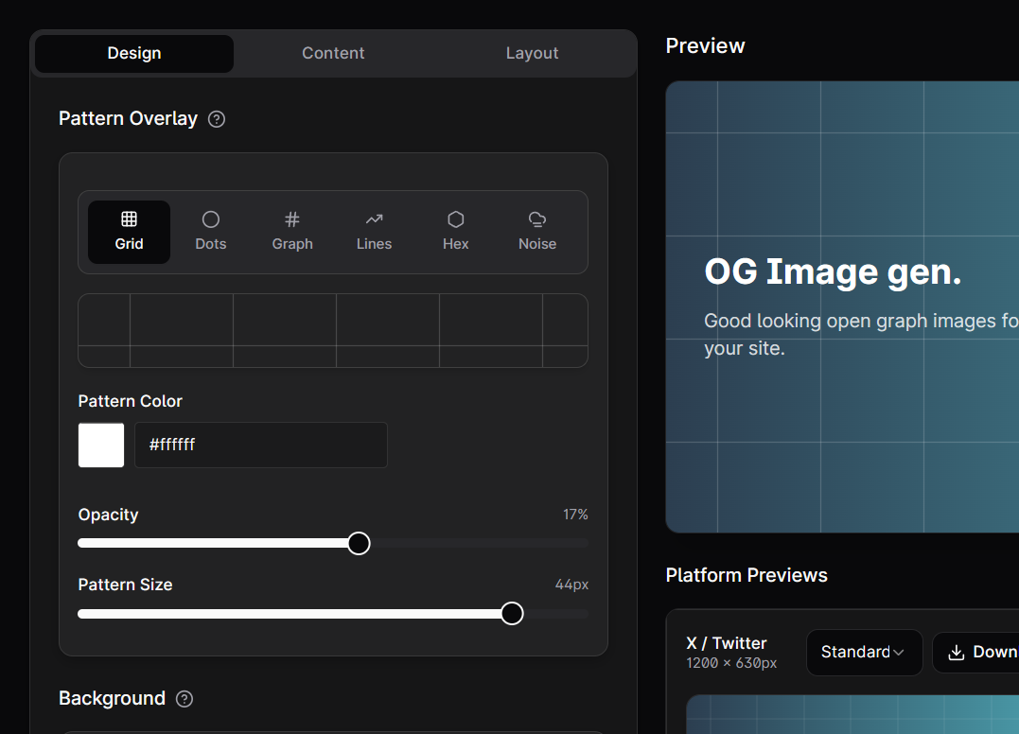Select the Noise pattern option

(537, 232)
